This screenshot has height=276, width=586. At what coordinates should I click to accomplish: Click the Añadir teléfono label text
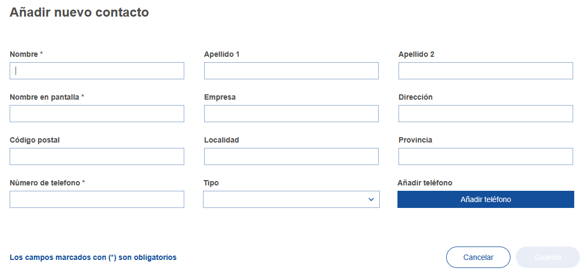point(425,183)
